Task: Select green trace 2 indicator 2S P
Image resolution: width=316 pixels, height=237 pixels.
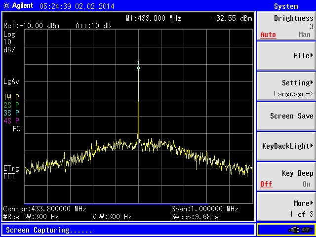Action: (x=11, y=105)
